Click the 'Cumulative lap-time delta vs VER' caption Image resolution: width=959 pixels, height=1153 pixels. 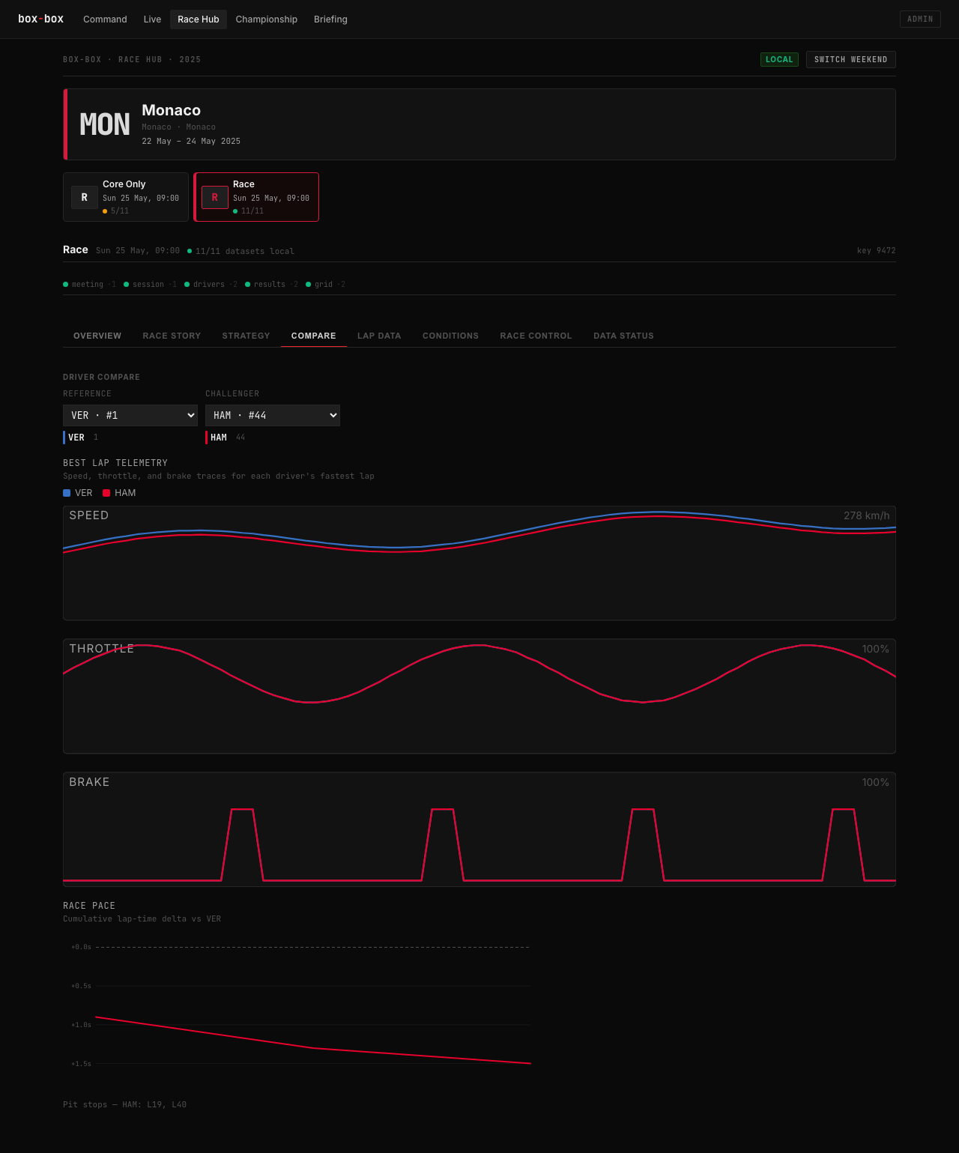[142, 919]
